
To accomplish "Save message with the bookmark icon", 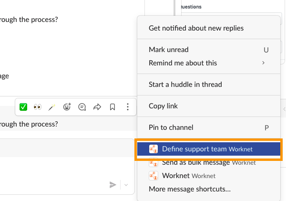I will (112, 107).
